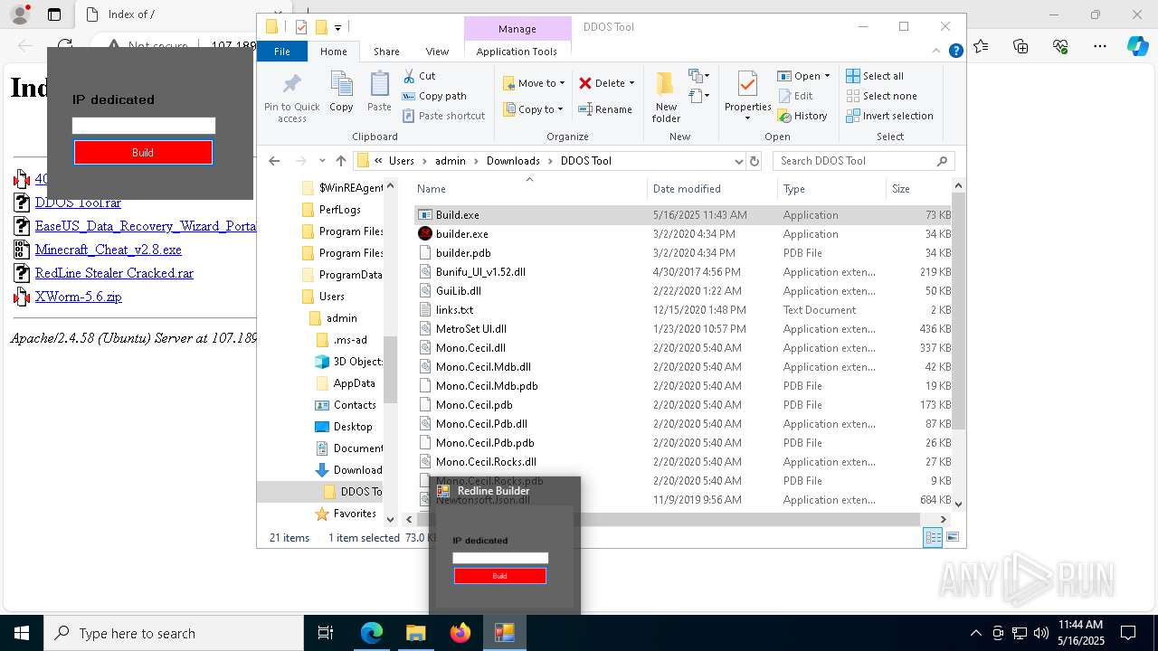Screen dimensions: 1158x651
Task: Open File Explorer from taskbar
Action: [x=416, y=633]
